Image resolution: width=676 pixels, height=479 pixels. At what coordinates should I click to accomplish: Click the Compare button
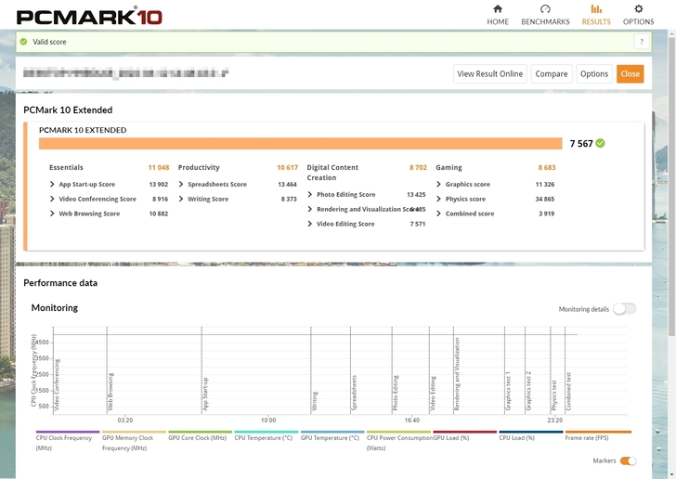[551, 74]
